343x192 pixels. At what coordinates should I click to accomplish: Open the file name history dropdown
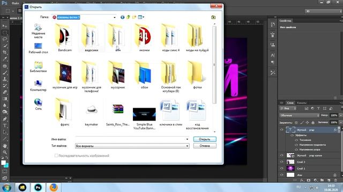(187, 139)
